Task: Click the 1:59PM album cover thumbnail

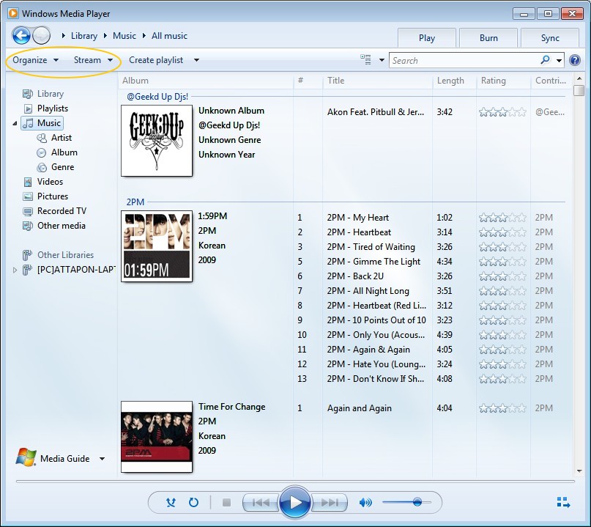Action: pos(157,246)
